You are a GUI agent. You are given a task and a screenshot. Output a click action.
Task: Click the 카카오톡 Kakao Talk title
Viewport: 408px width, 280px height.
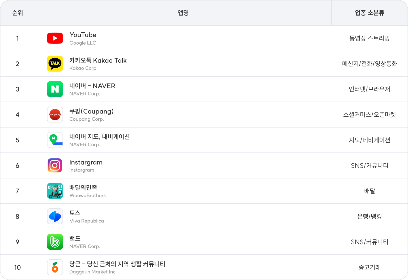click(98, 60)
